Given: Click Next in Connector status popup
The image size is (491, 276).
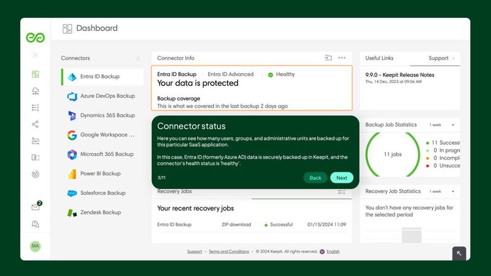Looking at the screenshot, I should (x=342, y=178).
